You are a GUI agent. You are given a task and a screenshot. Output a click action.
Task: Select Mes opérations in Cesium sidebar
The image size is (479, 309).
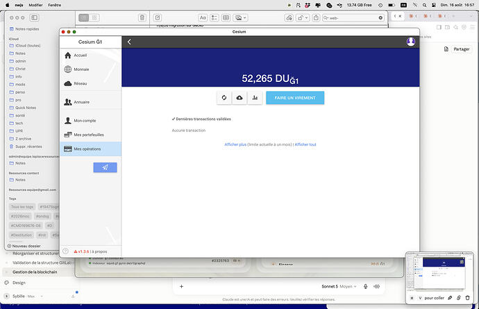90,149
